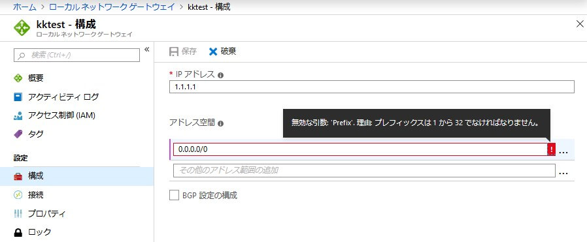Close the kktest 構成 blade
Viewport: 587px width, 242px height.
click(580, 24)
